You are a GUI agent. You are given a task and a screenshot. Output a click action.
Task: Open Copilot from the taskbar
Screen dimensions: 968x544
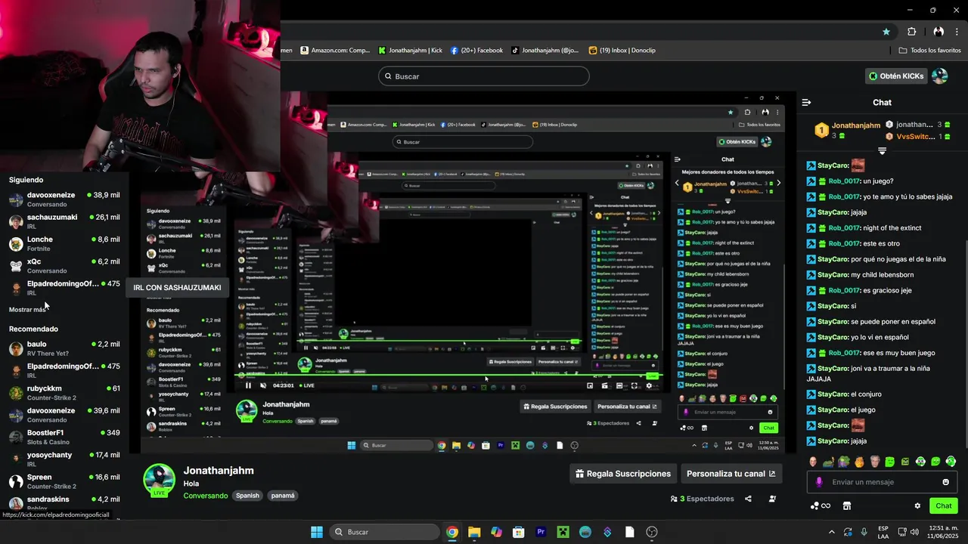(x=496, y=532)
